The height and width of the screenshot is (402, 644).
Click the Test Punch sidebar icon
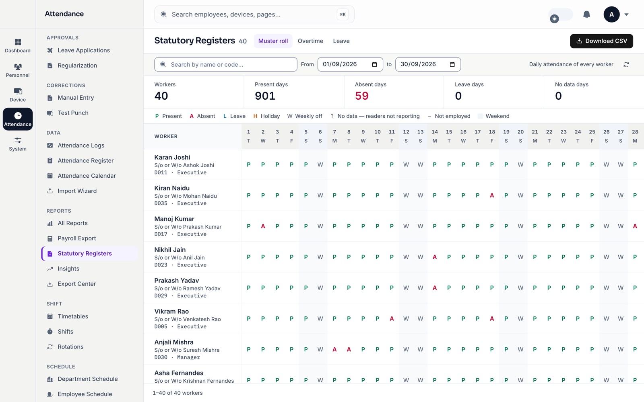[x=50, y=113]
